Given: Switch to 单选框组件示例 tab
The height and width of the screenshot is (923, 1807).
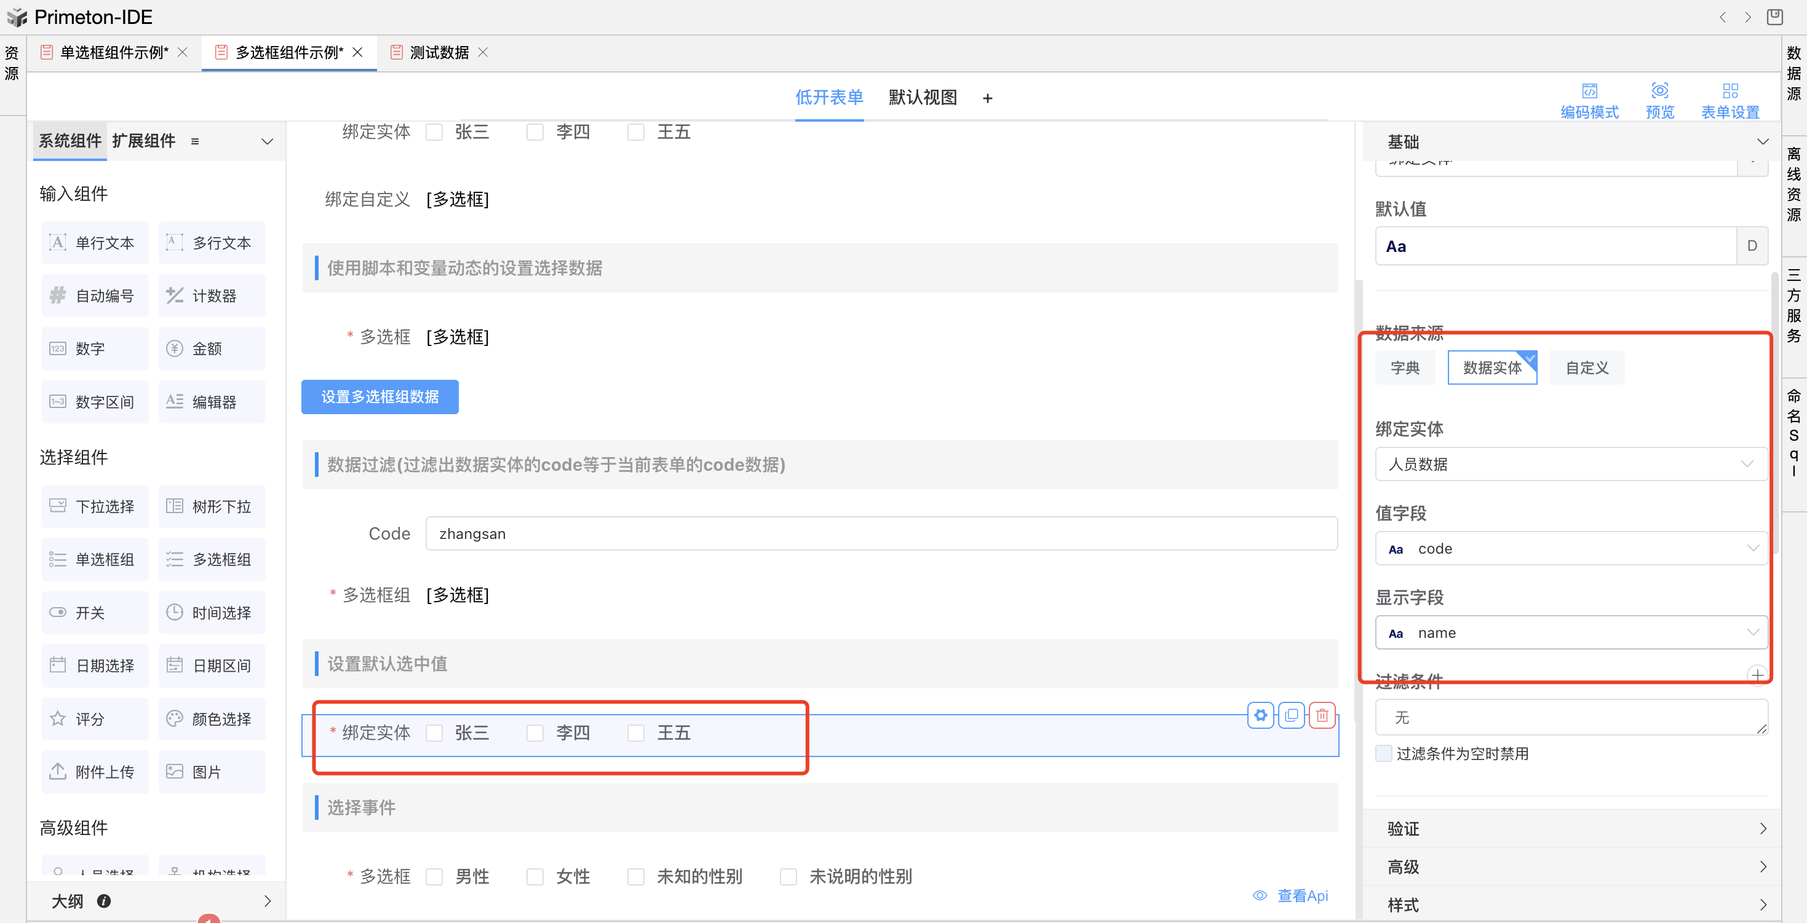Looking at the screenshot, I should tap(114, 53).
